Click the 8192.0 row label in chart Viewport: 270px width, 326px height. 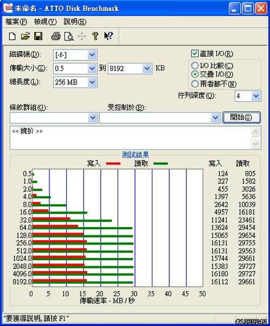coord(22,281)
